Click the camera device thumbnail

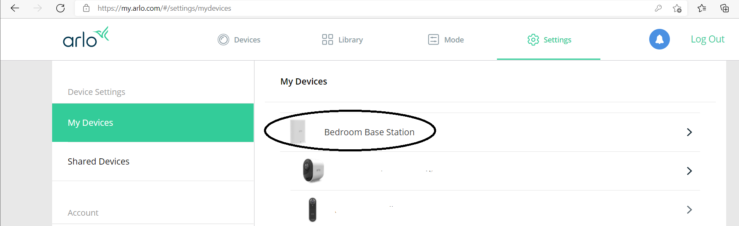(x=313, y=170)
